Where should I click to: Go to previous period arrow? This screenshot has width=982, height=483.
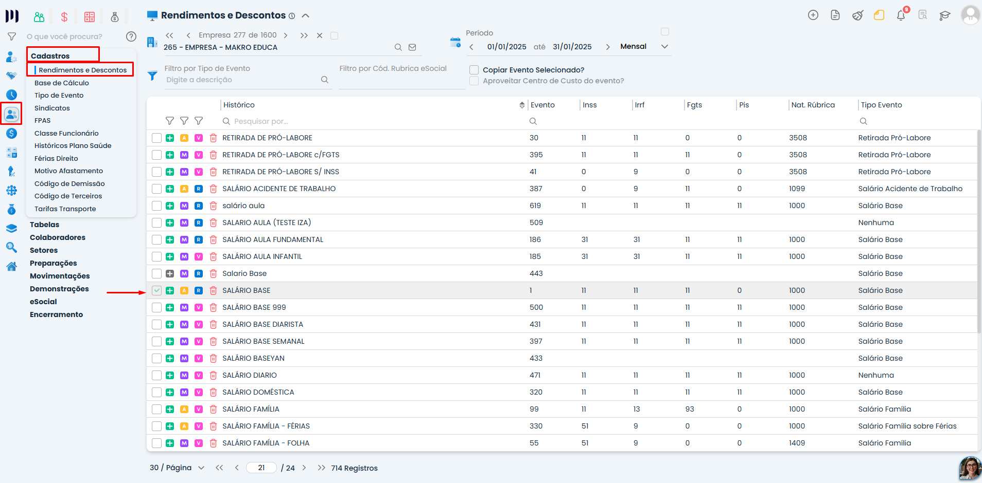point(471,47)
